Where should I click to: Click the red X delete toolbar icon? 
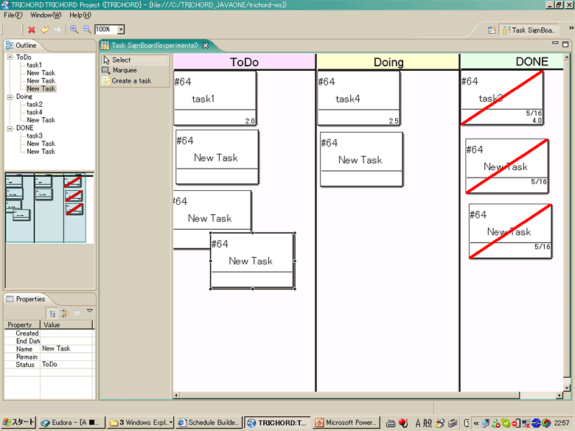32,29
